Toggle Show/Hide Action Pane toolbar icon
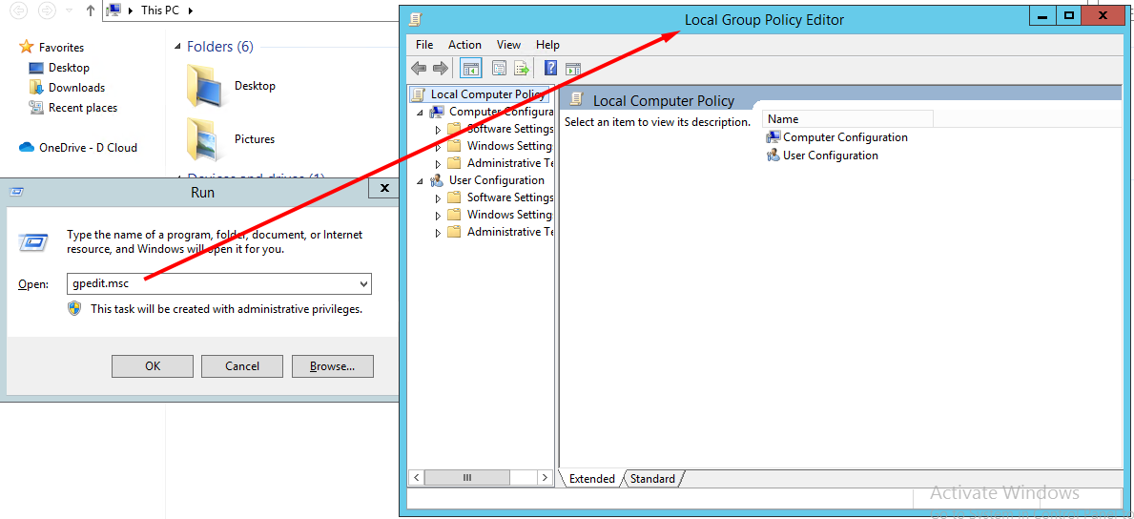The image size is (1134, 519). point(573,68)
